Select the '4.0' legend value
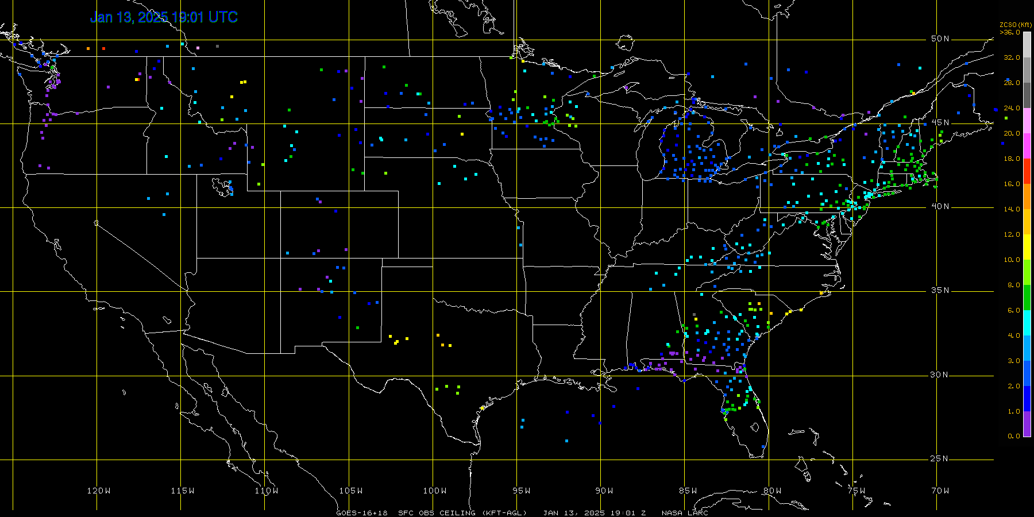Image resolution: width=1034 pixels, height=517 pixels. (1014, 335)
